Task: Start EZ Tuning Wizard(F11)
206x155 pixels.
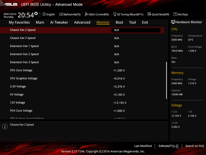Action: (128, 14)
